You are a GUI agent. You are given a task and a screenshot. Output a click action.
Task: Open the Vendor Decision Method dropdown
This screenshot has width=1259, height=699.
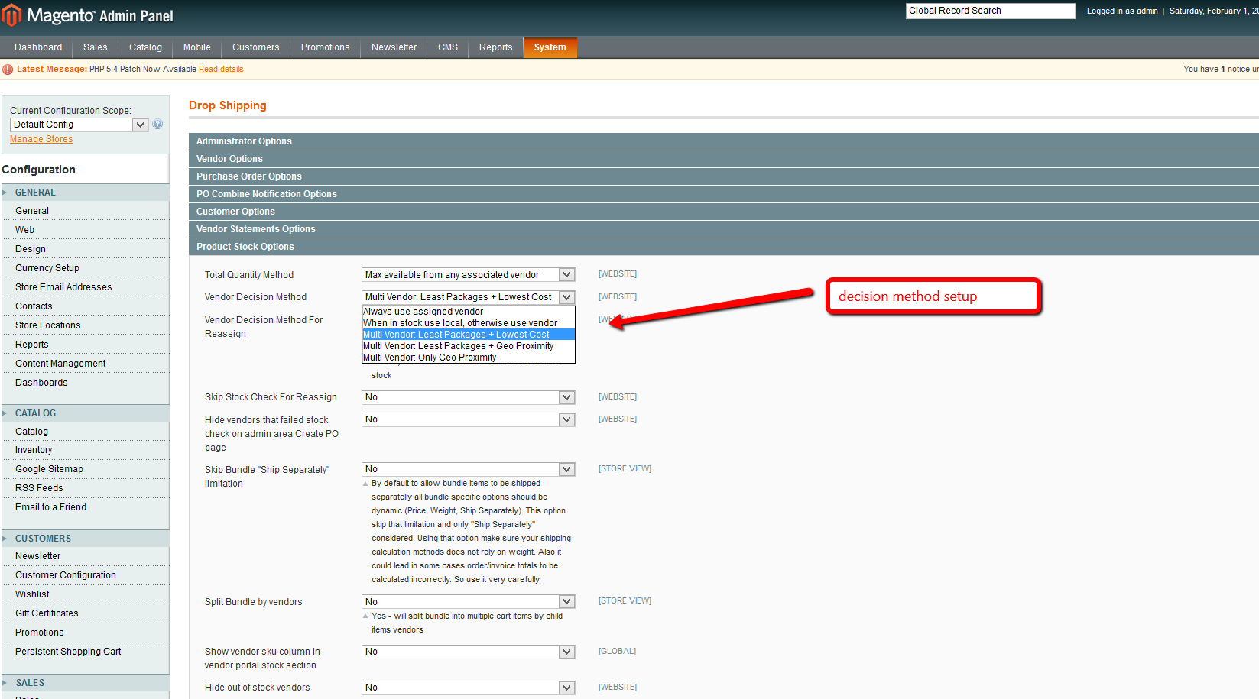click(x=468, y=297)
